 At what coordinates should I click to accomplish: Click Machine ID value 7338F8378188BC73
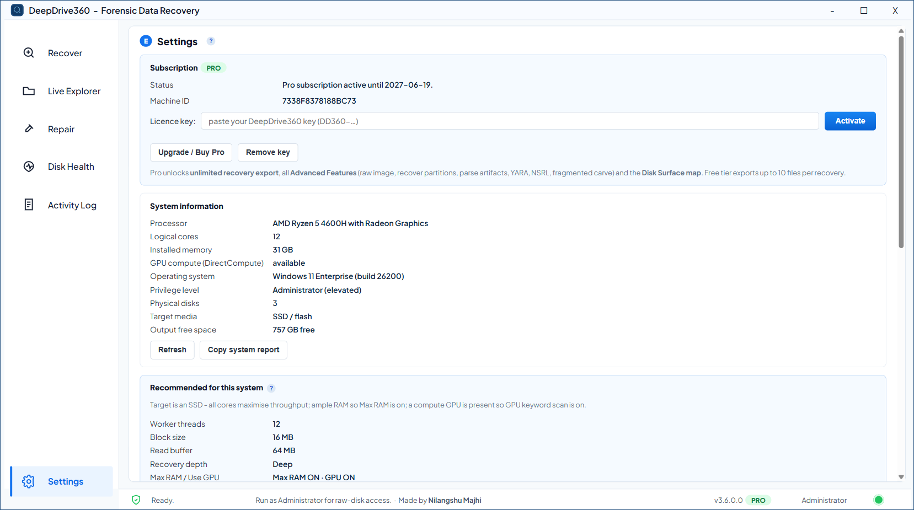[319, 101]
